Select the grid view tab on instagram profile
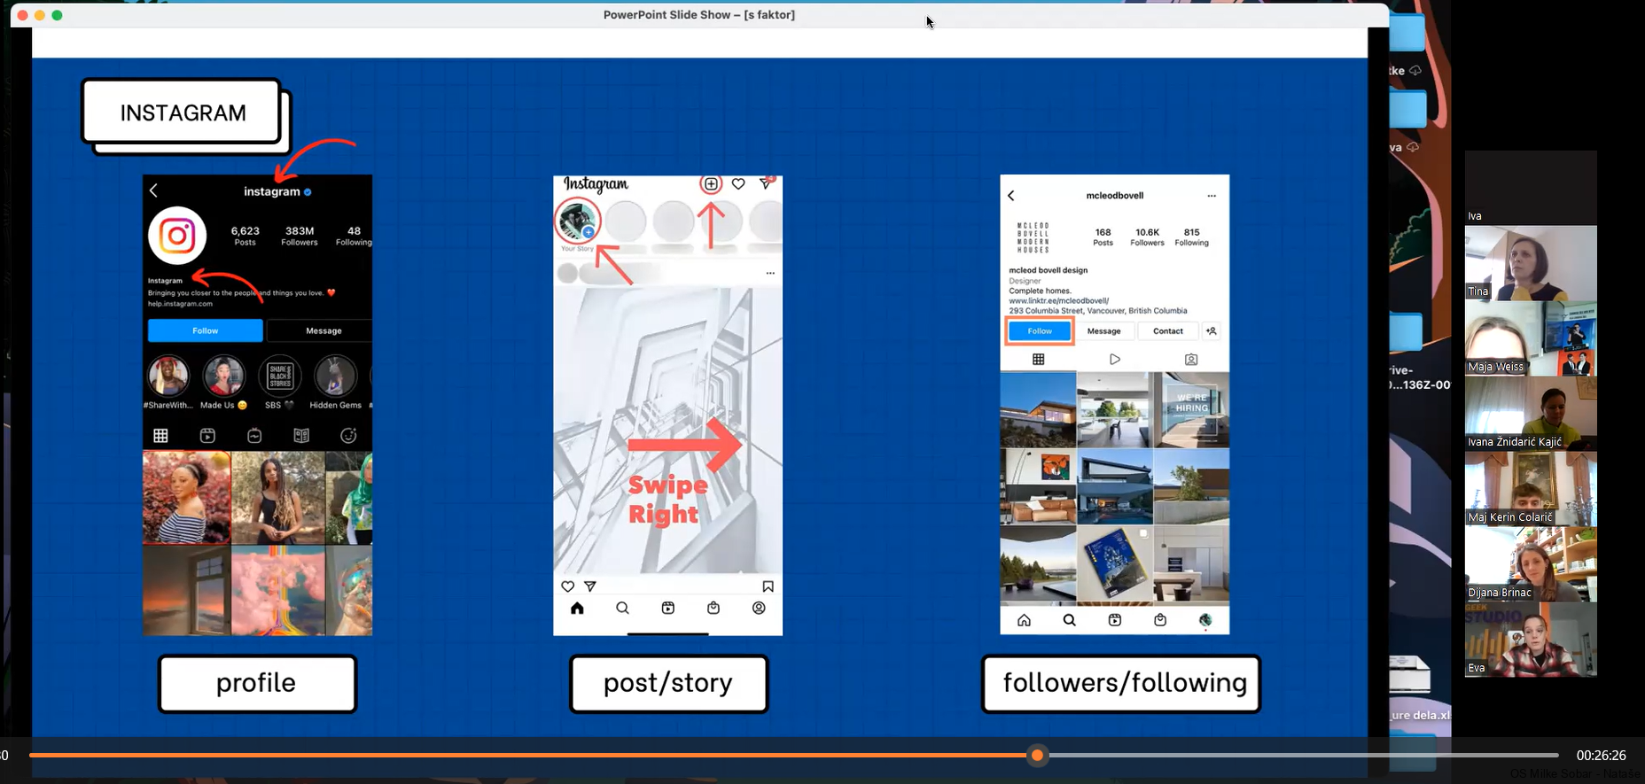The width and height of the screenshot is (1645, 784). click(x=160, y=435)
